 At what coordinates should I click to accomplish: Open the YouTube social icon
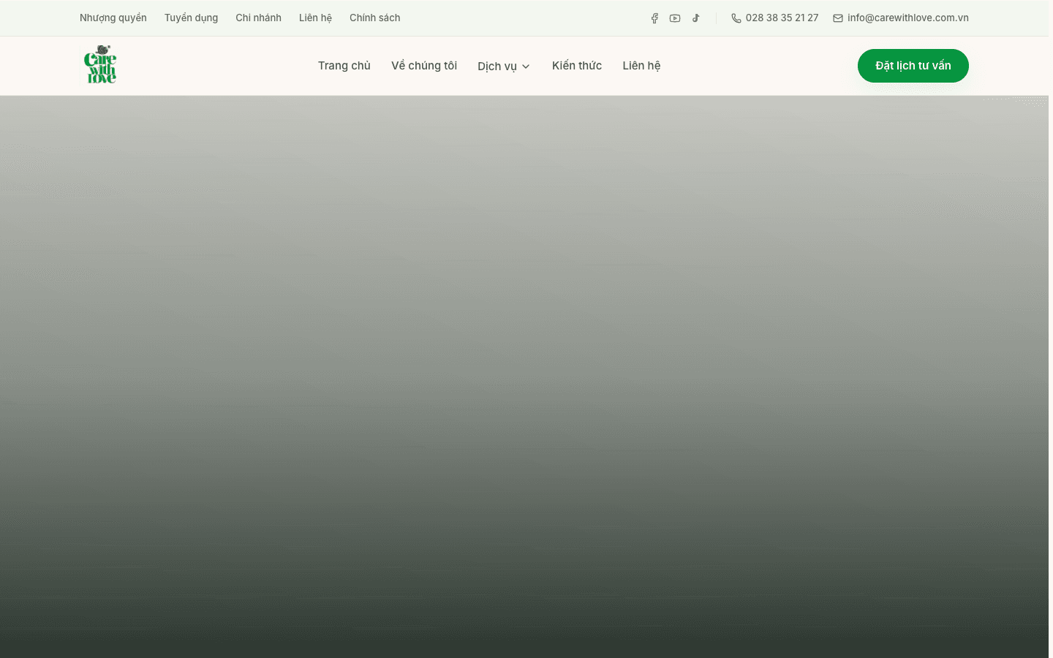(x=675, y=18)
